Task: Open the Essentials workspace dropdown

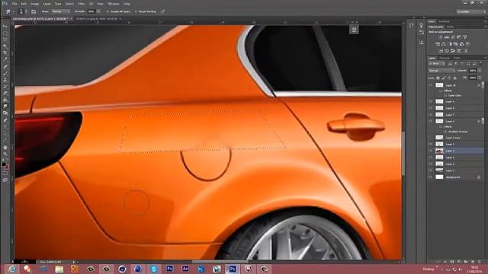Action: 471,11
